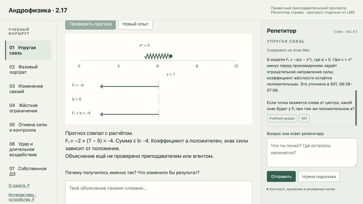
Task: Click the x = 7 position label
Action: [x=171, y=75]
